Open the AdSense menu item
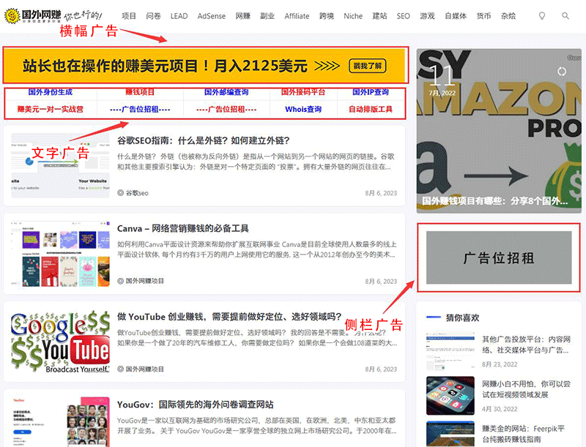Image resolution: width=586 pixels, height=447 pixels. pyautogui.click(x=212, y=16)
